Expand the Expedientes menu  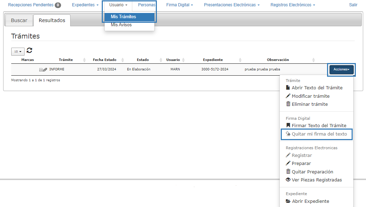[85, 5]
